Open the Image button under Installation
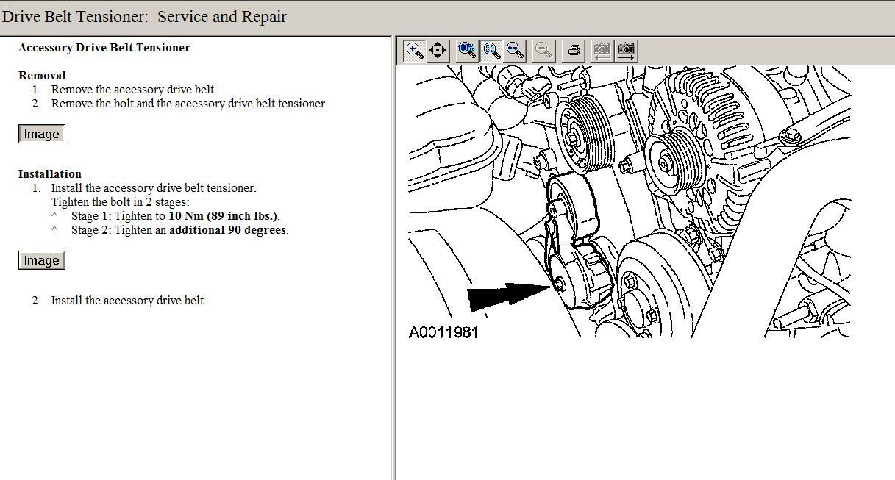 [x=41, y=261]
